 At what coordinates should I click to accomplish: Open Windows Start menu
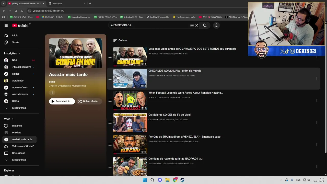(145, 180)
